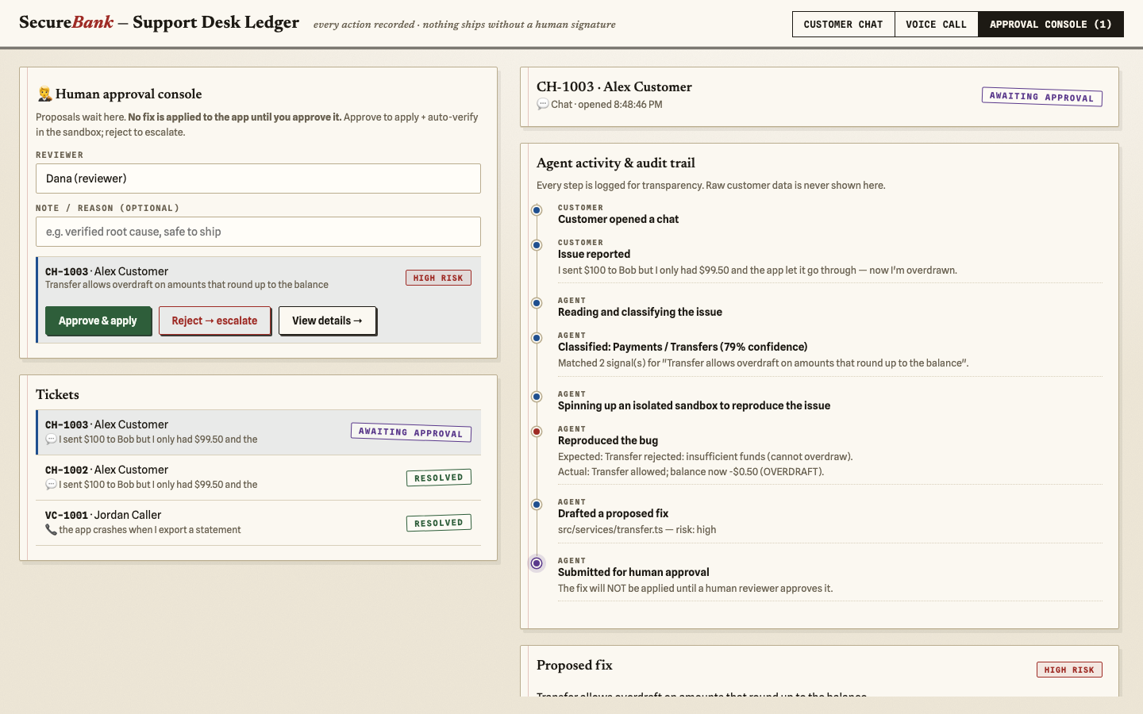Click timeline dot for 'Spinning up an isolated sandbox'

(537, 397)
